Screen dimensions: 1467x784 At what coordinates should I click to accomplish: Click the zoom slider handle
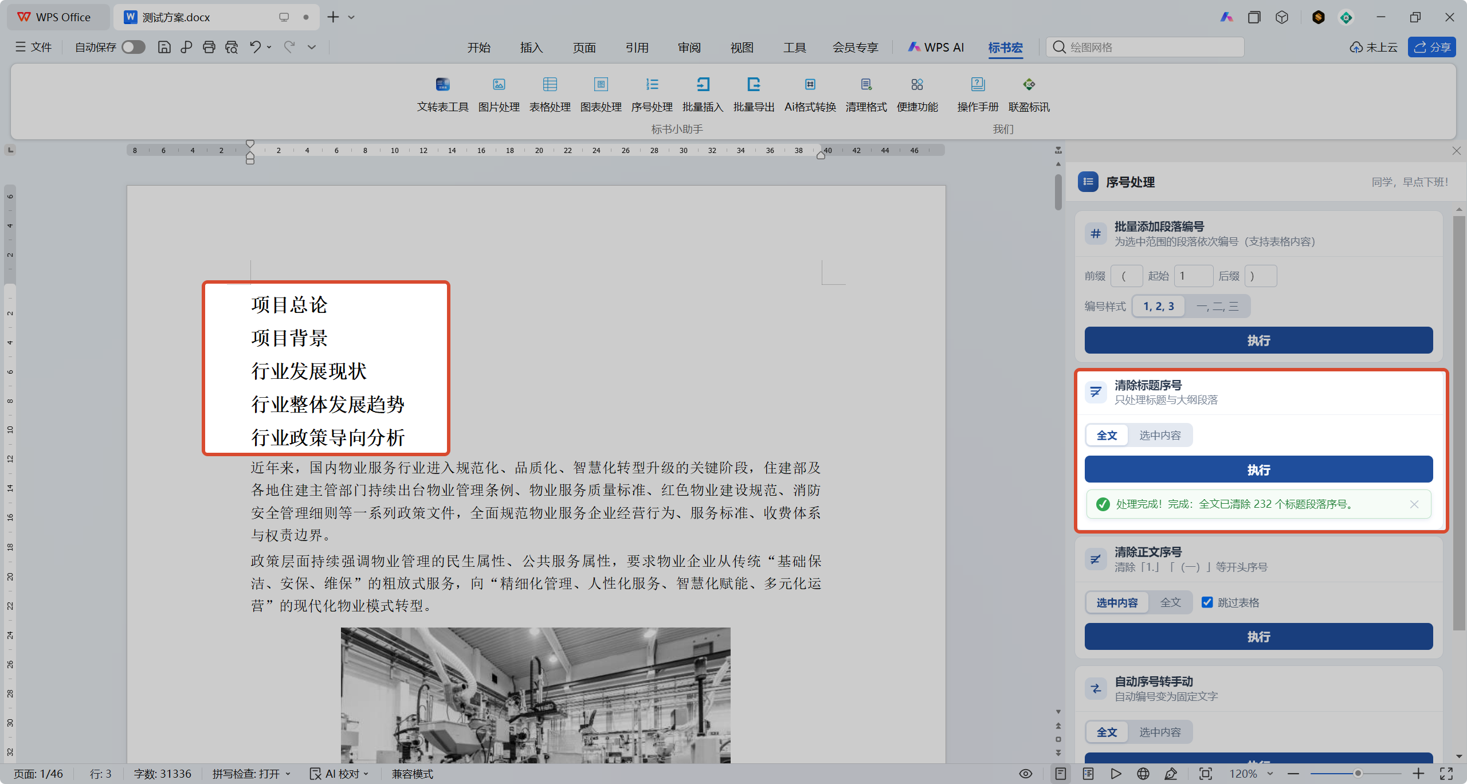[1358, 774]
